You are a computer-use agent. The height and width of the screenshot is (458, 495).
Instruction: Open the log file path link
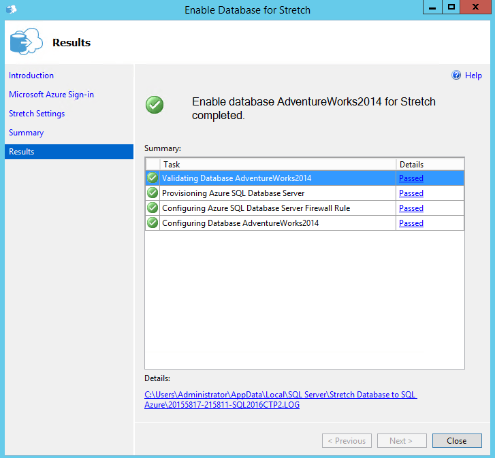pos(280,399)
